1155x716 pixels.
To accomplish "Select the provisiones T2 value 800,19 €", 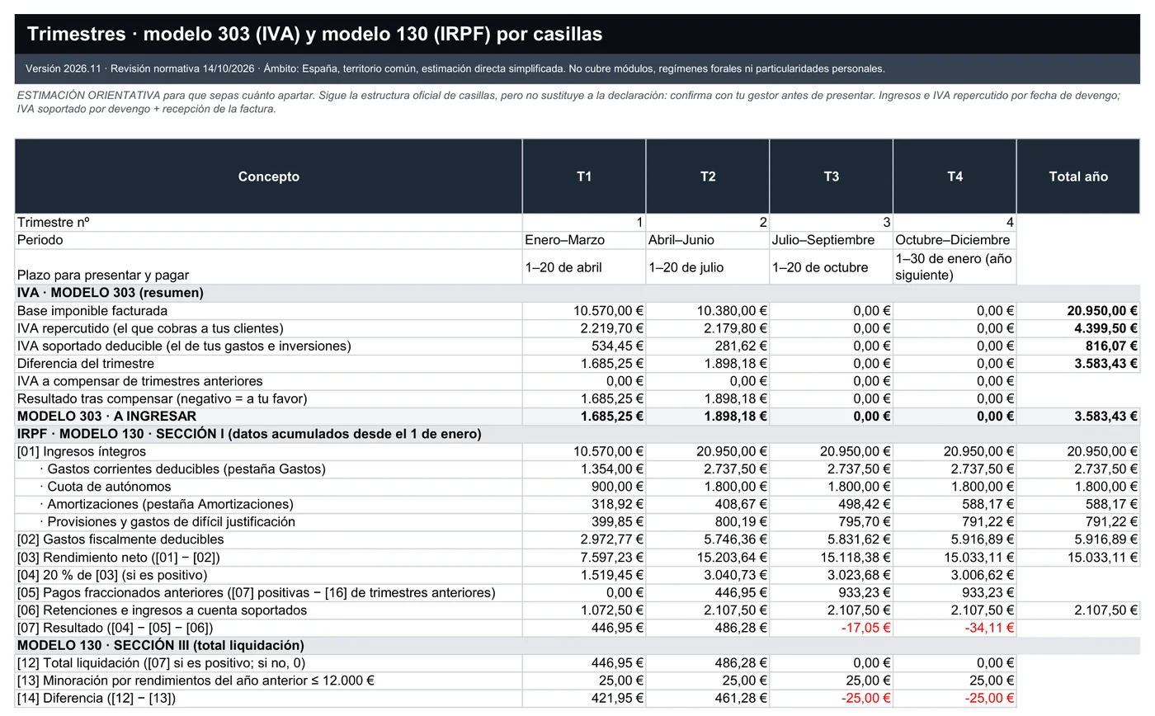I will click(708, 522).
